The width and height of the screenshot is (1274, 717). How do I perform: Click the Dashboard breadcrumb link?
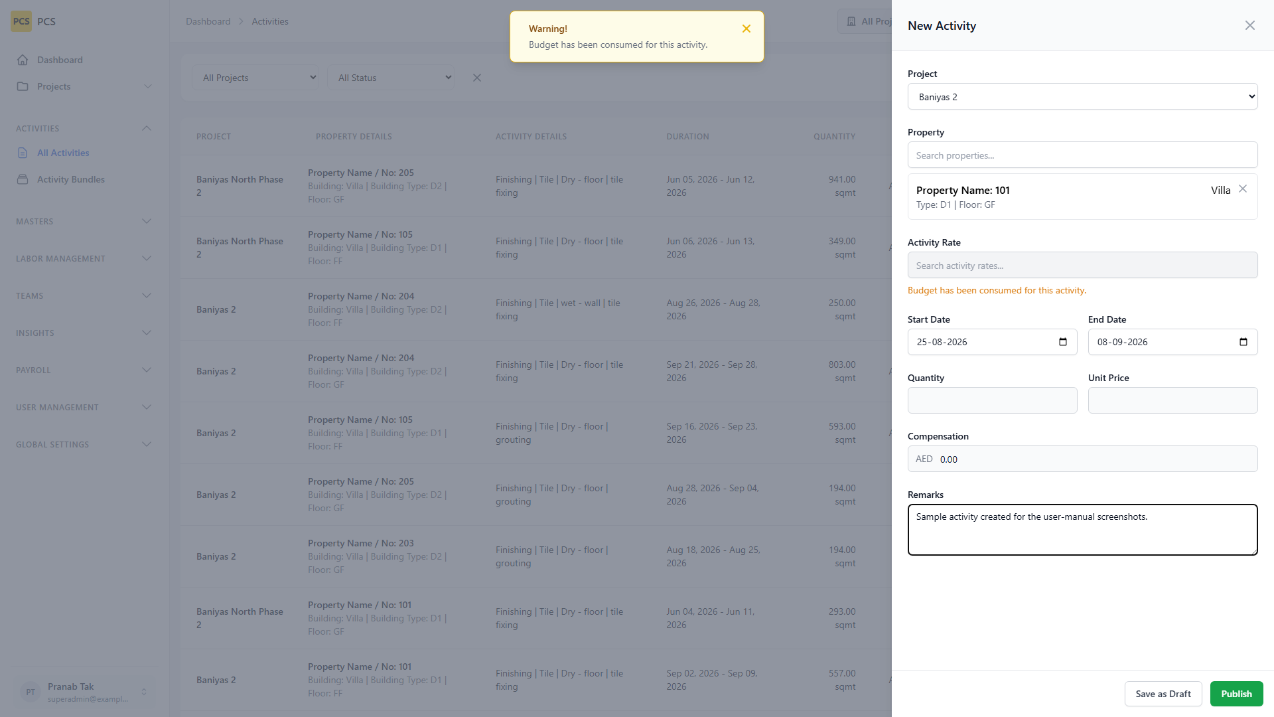(x=208, y=21)
